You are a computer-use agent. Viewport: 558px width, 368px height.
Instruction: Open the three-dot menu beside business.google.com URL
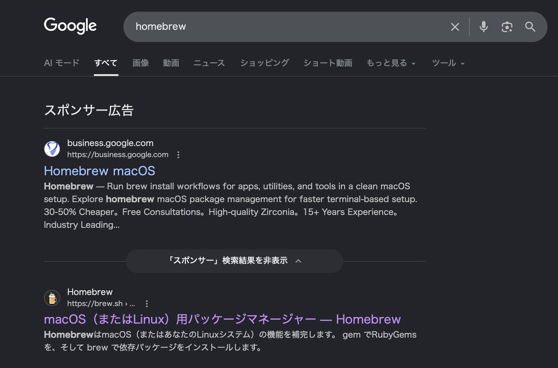click(x=178, y=155)
